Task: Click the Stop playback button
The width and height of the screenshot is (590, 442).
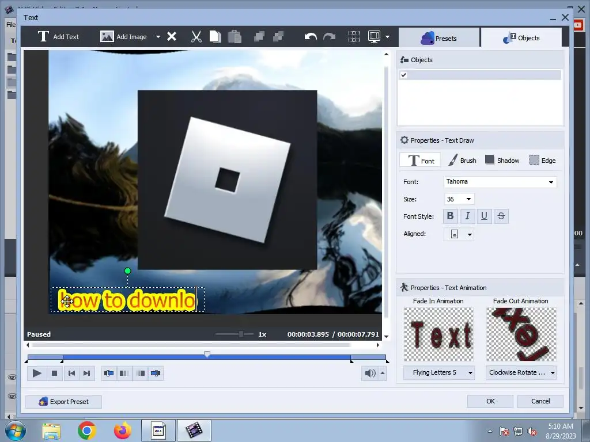Action: 54,373
